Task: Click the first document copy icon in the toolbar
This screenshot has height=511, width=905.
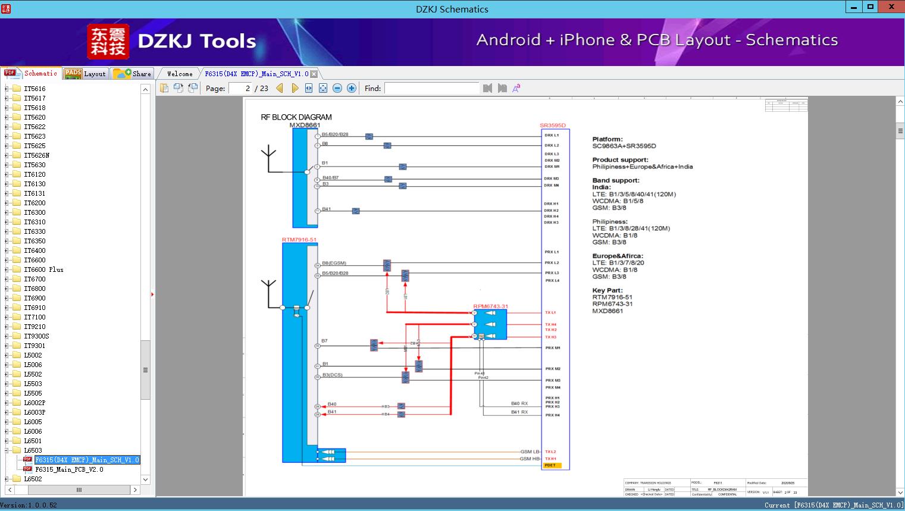Action: point(164,88)
